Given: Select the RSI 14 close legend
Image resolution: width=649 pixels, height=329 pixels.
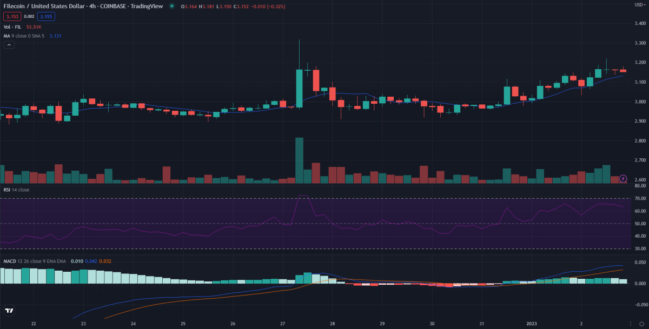Looking at the screenshot, I should (x=16, y=190).
